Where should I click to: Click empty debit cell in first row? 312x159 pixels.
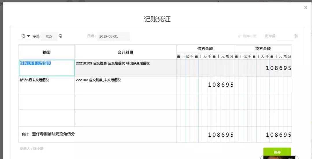[205, 68]
